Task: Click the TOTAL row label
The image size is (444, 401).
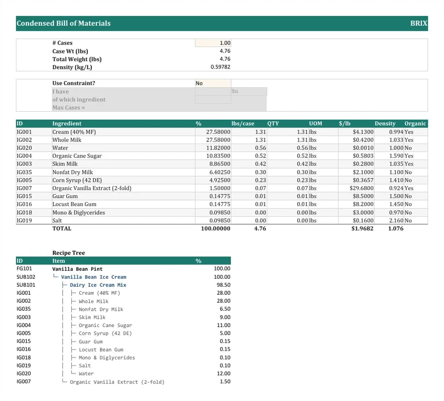Action: (x=62, y=229)
